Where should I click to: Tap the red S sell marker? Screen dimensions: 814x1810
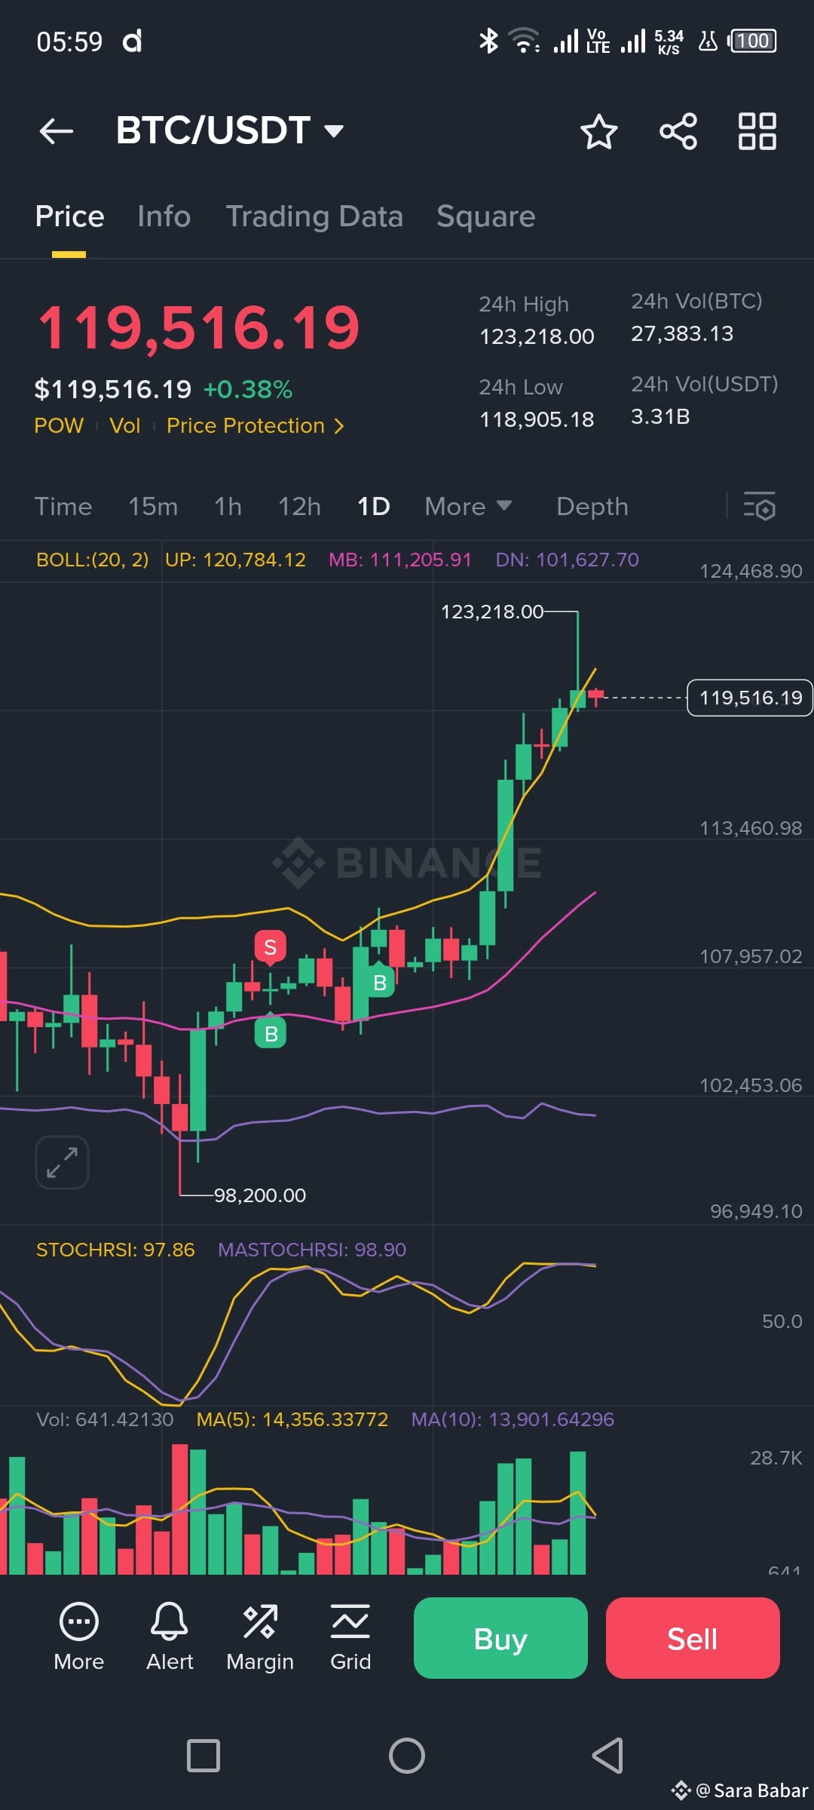click(x=271, y=947)
